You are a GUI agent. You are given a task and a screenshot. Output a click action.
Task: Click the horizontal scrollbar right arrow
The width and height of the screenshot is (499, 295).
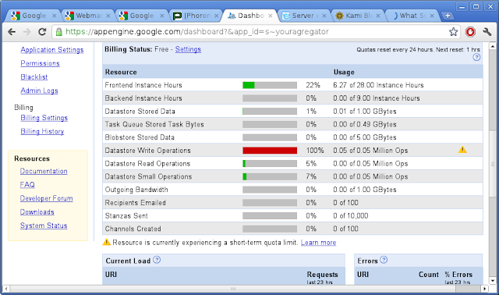point(485,289)
